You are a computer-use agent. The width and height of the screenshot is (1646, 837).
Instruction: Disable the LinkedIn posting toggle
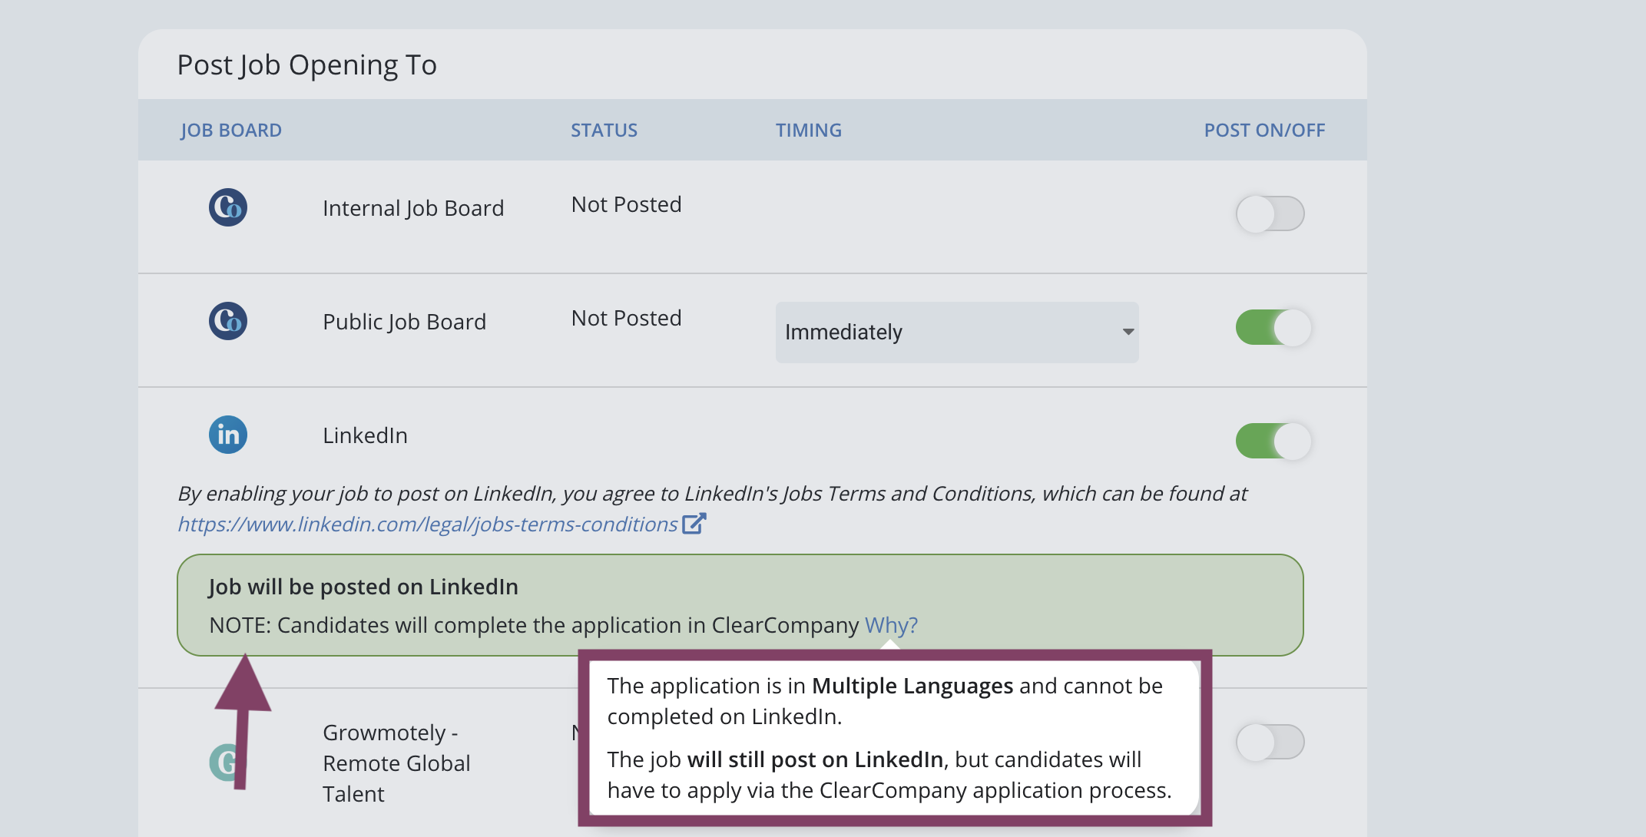[x=1273, y=442]
